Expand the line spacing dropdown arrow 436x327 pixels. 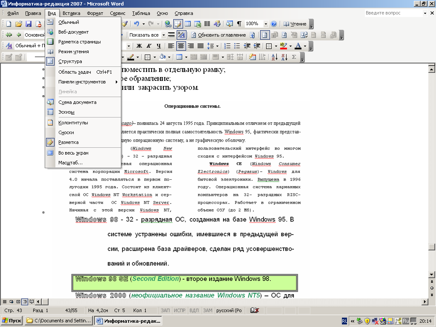(217, 46)
